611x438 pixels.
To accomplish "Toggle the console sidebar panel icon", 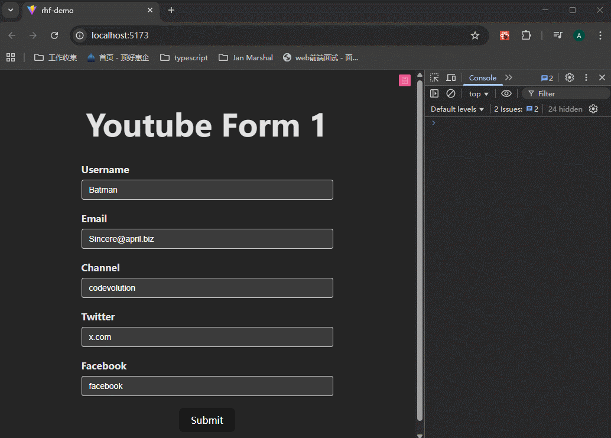I will [x=434, y=93].
